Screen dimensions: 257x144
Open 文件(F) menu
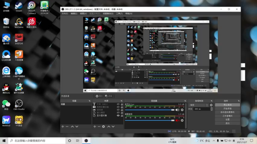coord(65,13)
